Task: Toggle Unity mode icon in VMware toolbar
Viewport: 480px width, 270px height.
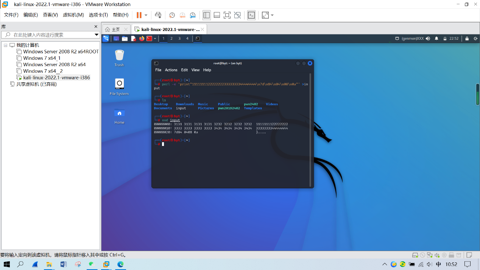Action: coord(237,15)
